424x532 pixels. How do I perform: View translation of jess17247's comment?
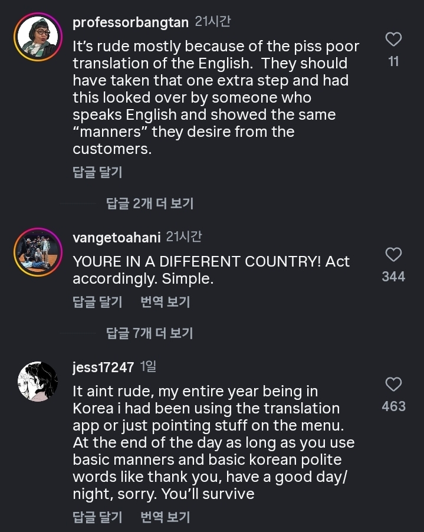coord(165,517)
